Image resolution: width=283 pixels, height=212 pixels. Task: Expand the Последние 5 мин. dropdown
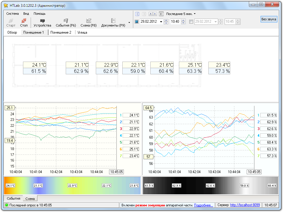tap(195, 14)
